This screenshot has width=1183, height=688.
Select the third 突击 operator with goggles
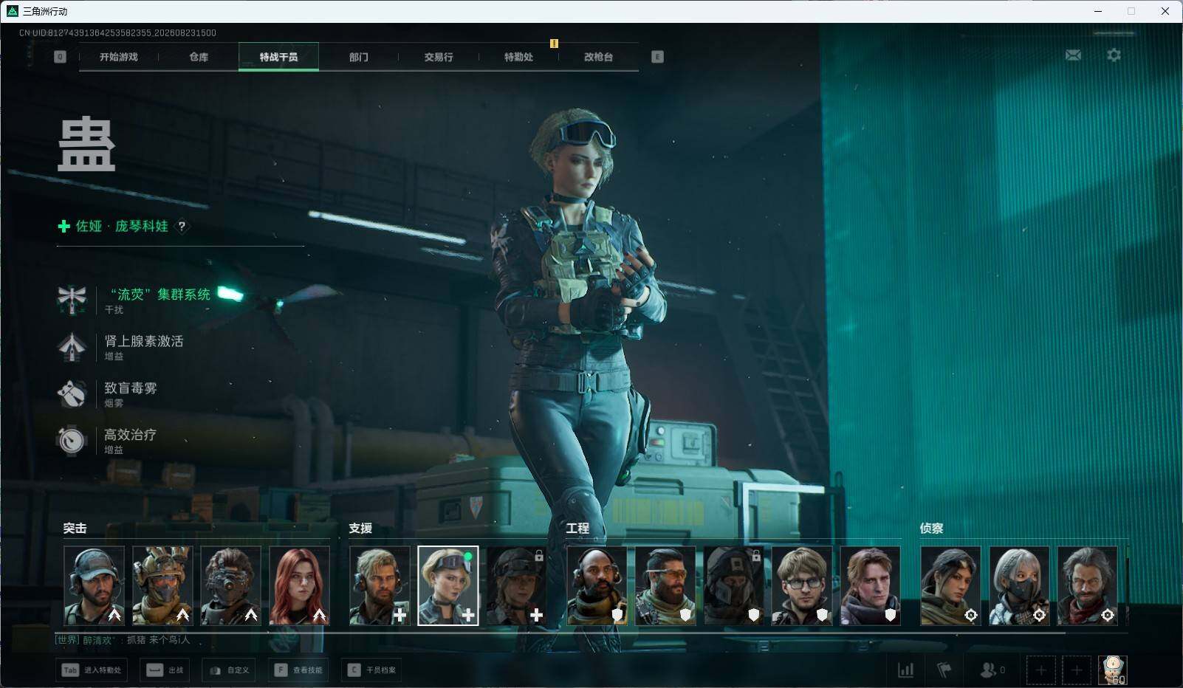(x=230, y=585)
